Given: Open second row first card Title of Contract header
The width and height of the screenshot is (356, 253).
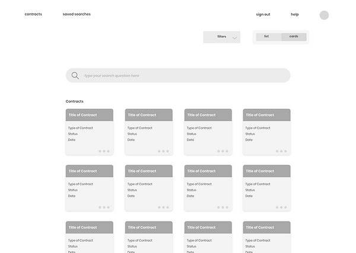Looking at the screenshot, I should (x=90, y=171).
